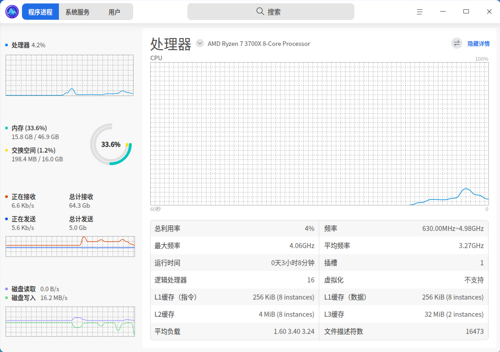The height and width of the screenshot is (352, 500).
Task: Click the System Monitor app logo icon
Action: 12,12
